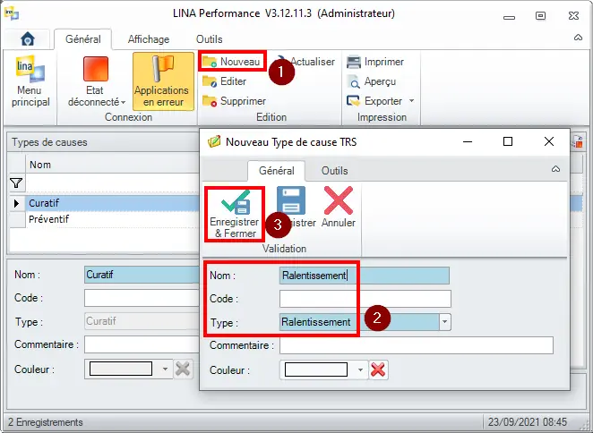The height and width of the screenshot is (433, 593).
Task: Click Nouveau in Edition group
Action: pyautogui.click(x=231, y=61)
